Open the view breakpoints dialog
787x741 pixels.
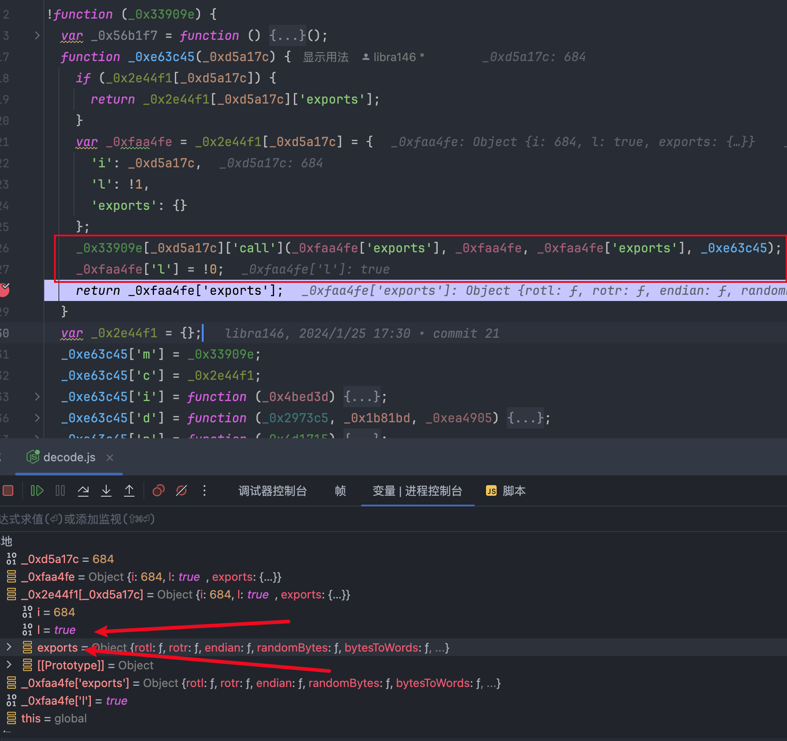[158, 490]
